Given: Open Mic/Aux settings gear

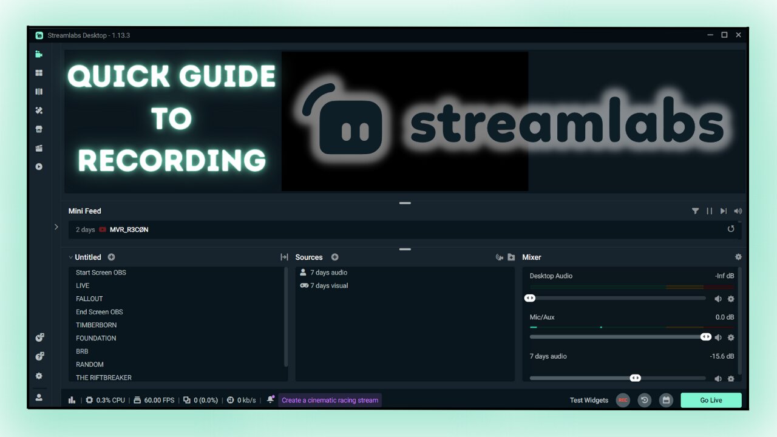Looking at the screenshot, I should pyautogui.click(x=731, y=337).
